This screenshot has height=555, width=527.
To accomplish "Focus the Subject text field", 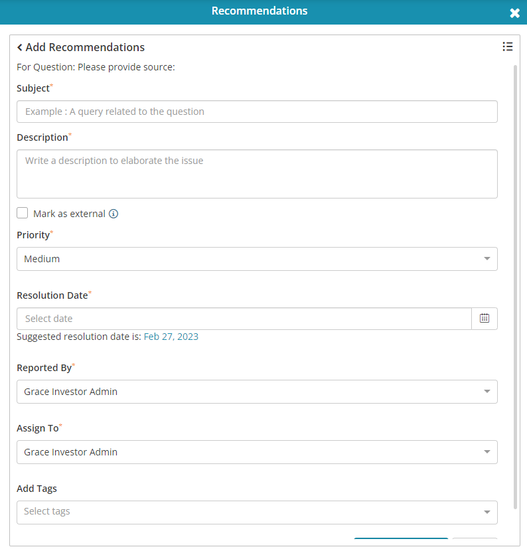I will 257,112.
